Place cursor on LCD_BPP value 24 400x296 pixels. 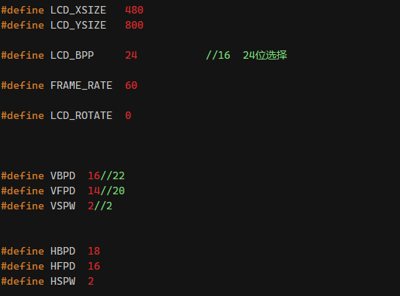pos(131,56)
